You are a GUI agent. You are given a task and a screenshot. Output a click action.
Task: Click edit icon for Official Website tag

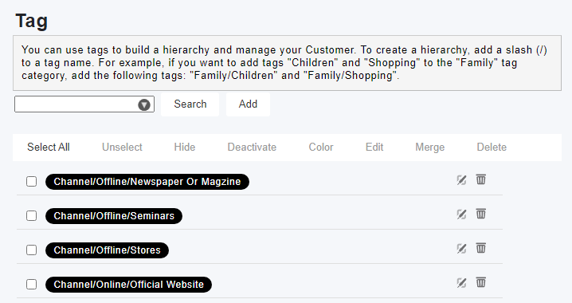(461, 283)
